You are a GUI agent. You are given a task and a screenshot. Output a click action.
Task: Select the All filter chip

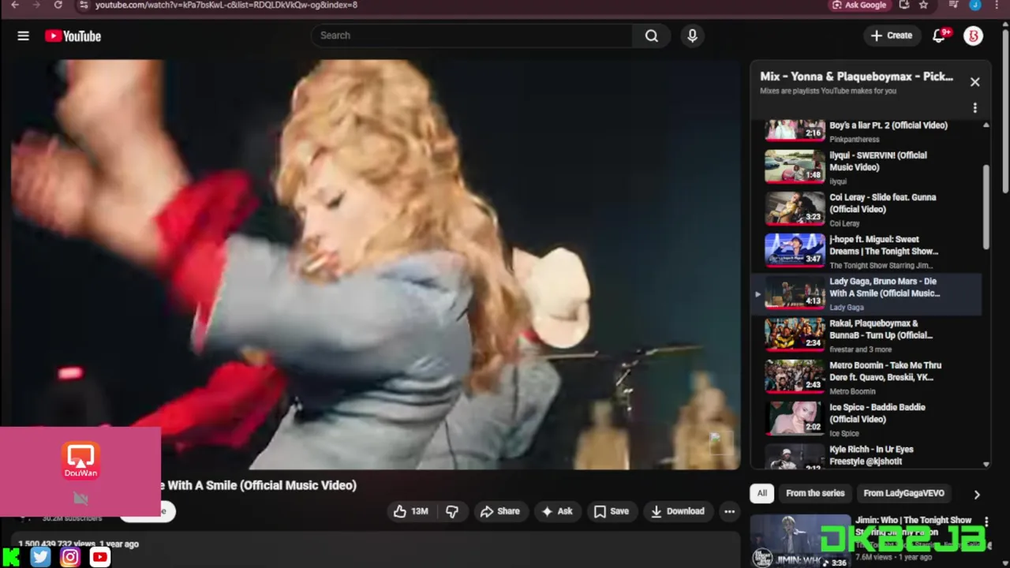(762, 493)
